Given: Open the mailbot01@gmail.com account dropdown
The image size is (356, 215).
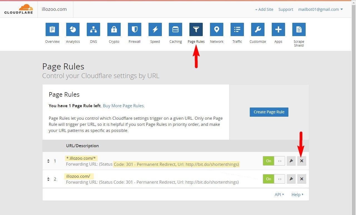Looking at the screenshot, I should pyautogui.click(x=320, y=9).
